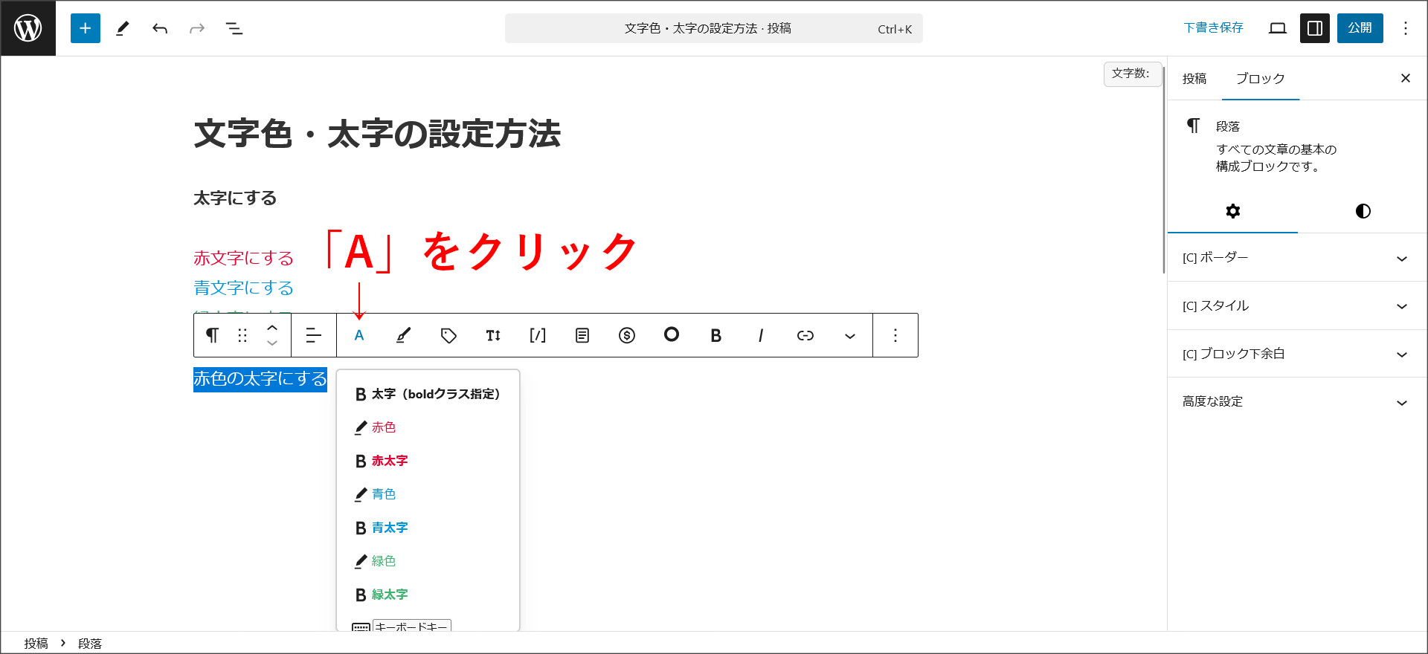Viewport: 1428px width, 654px height.
Task: Expand the [C] ボーダー panel
Action: (1297, 258)
